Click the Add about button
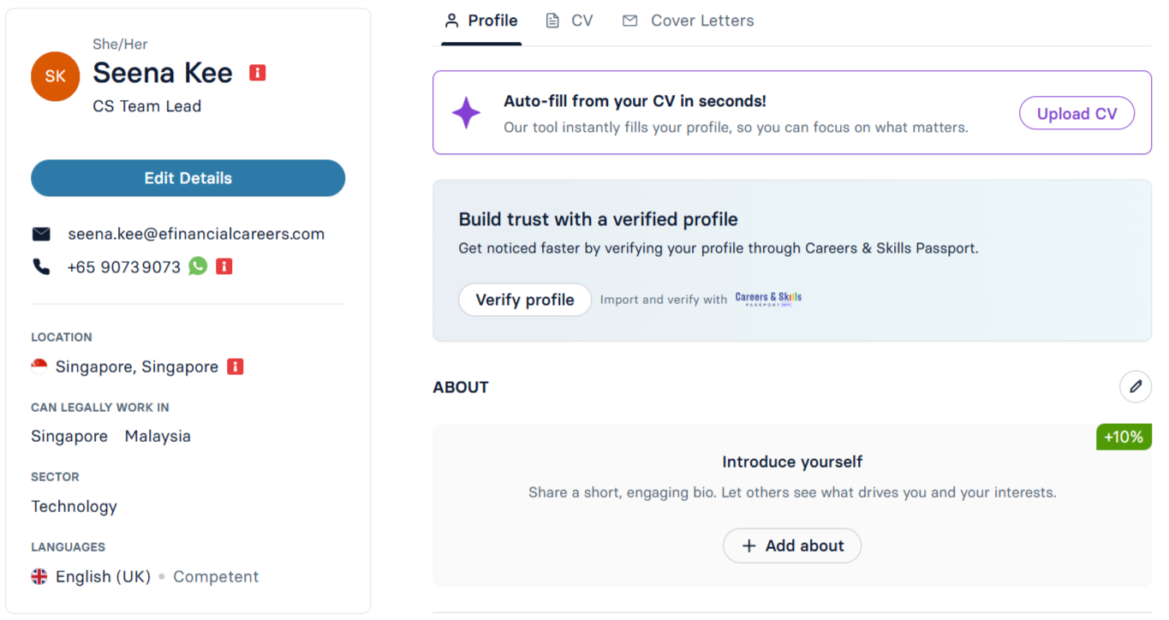The image size is (1169, 620). coord(792,545)
